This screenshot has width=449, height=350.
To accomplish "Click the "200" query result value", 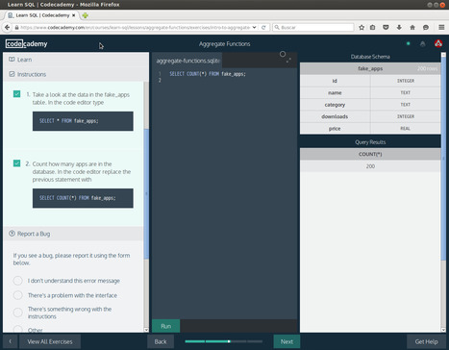I will click(370, 166).
